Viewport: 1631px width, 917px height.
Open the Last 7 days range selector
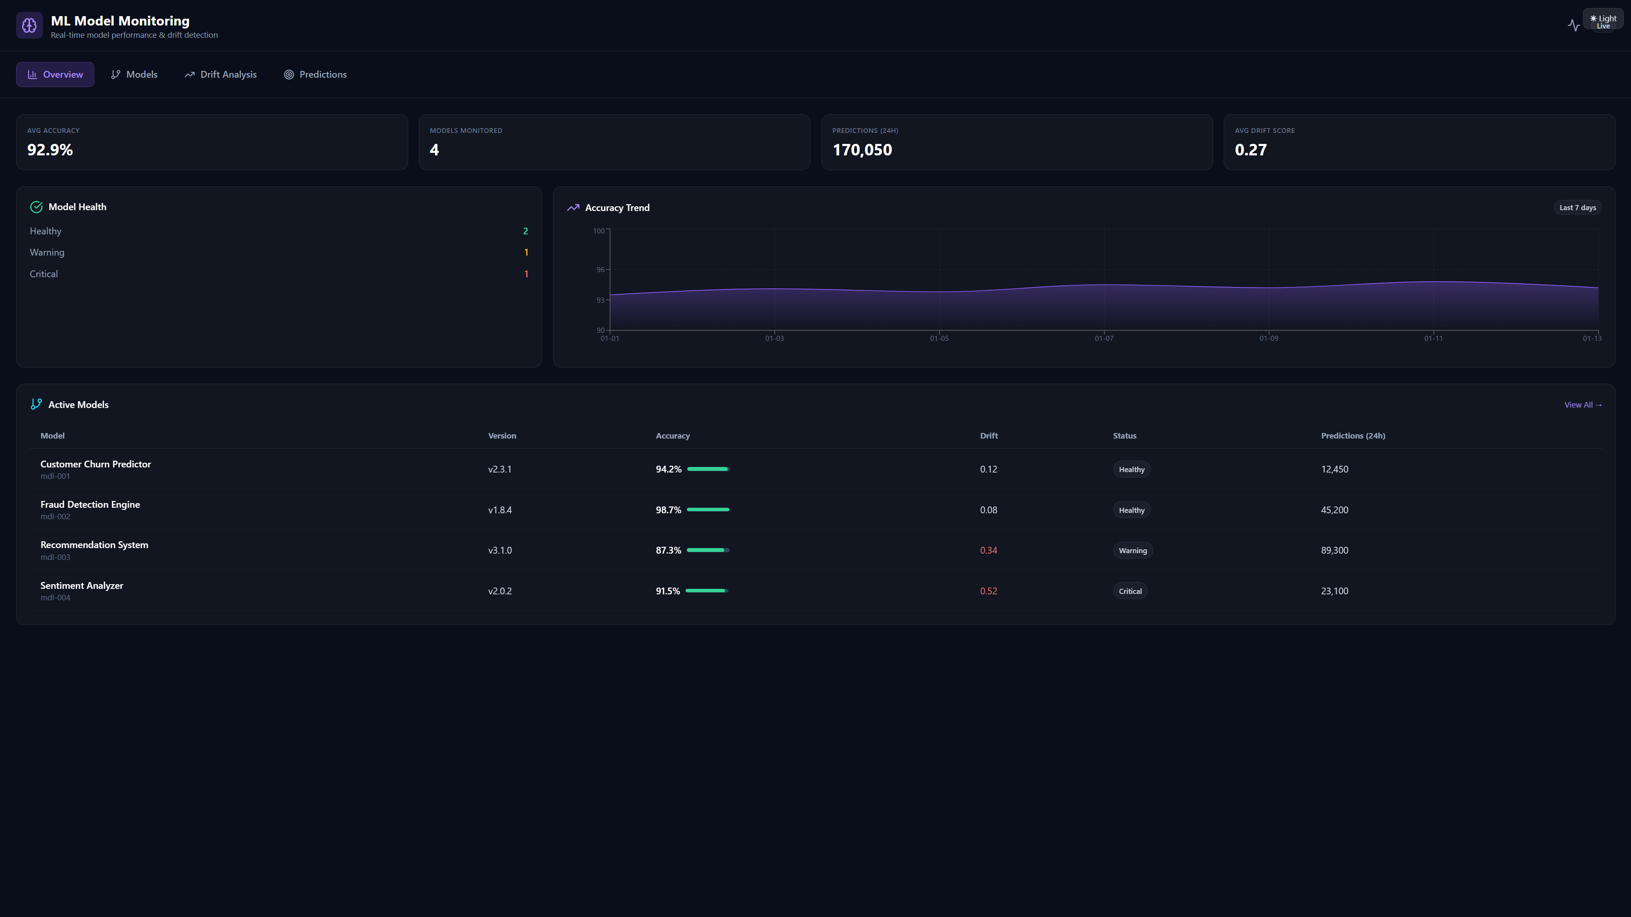pyautogui.click(x=1577, y=207)
